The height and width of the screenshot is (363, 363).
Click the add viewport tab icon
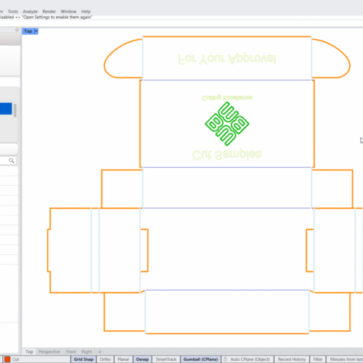click(99, 352)
